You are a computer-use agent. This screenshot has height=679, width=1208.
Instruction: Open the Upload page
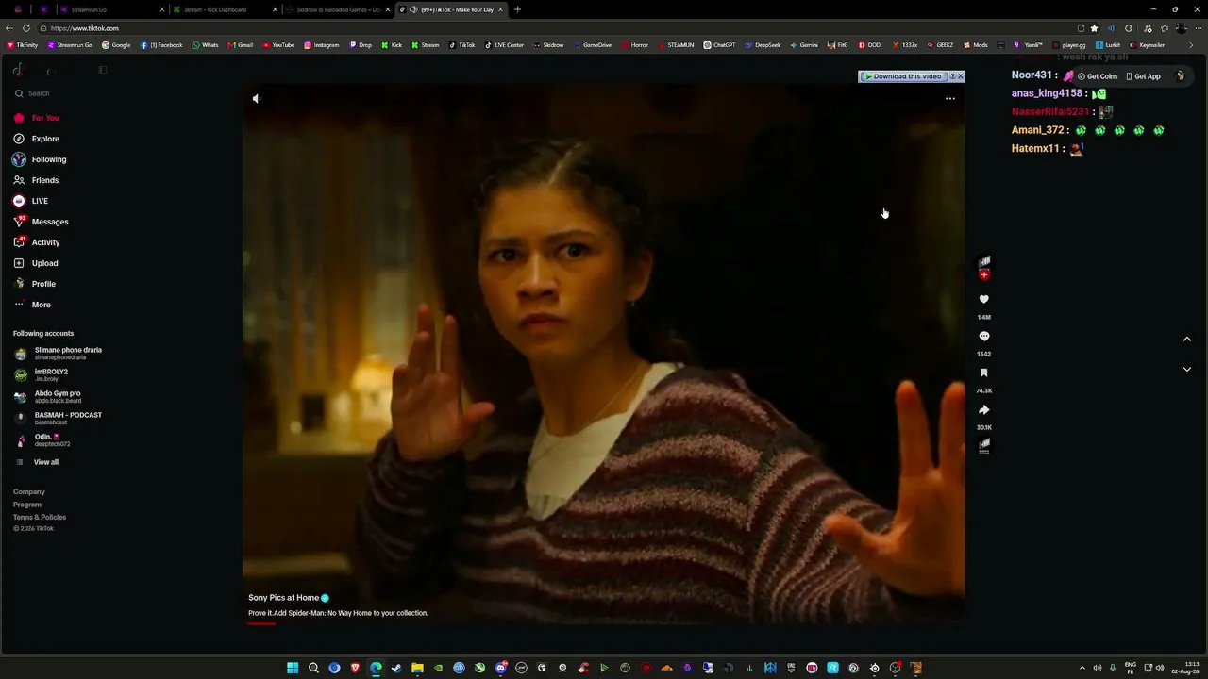(37, 263)
